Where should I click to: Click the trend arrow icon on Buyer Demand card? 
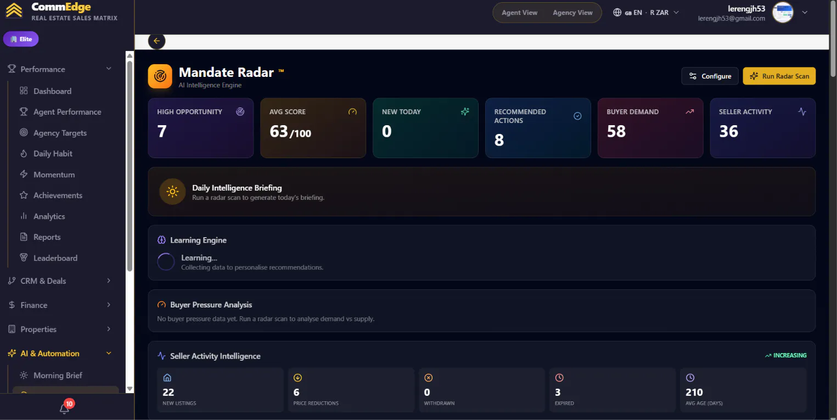pos(690,111)
